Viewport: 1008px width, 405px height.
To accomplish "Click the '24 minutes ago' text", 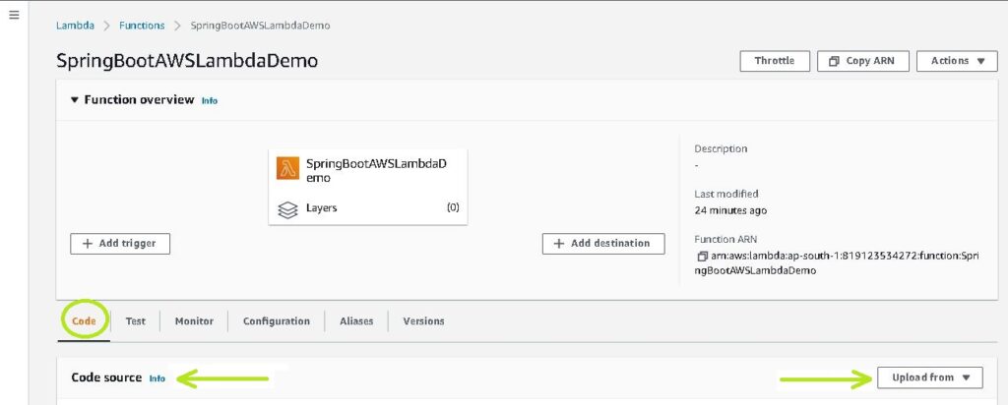I will 730,210.
